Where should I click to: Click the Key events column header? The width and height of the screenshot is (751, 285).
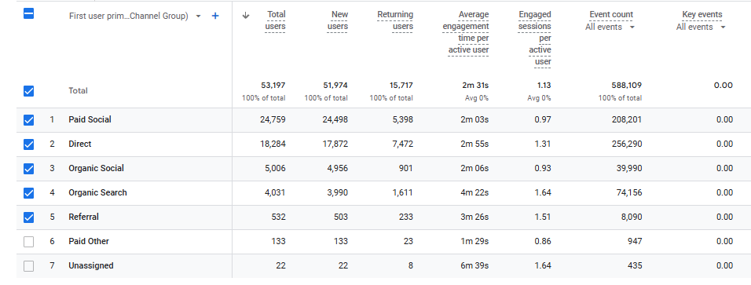[x=702, y=15]
